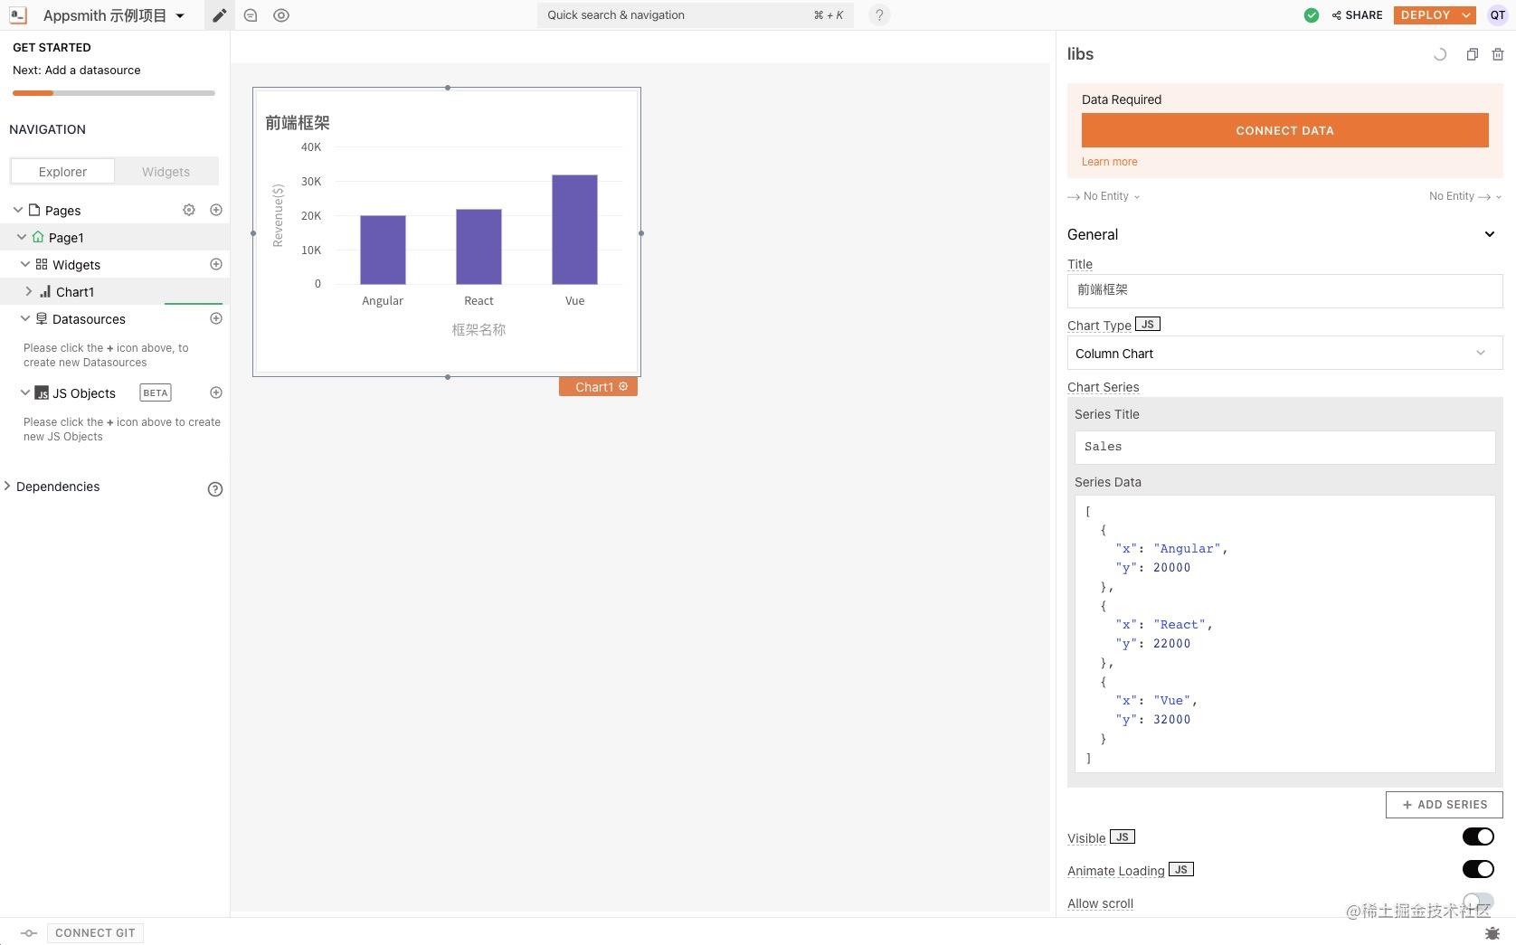The image size is (1516, 945).
Task: Collapse the Page1 tree chevron
Action: tap(22, 237)
